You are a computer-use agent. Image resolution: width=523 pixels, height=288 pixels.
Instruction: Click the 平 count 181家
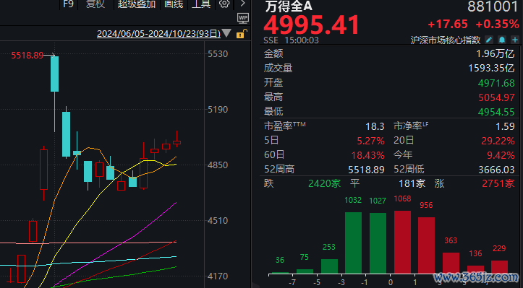point(412,183)
